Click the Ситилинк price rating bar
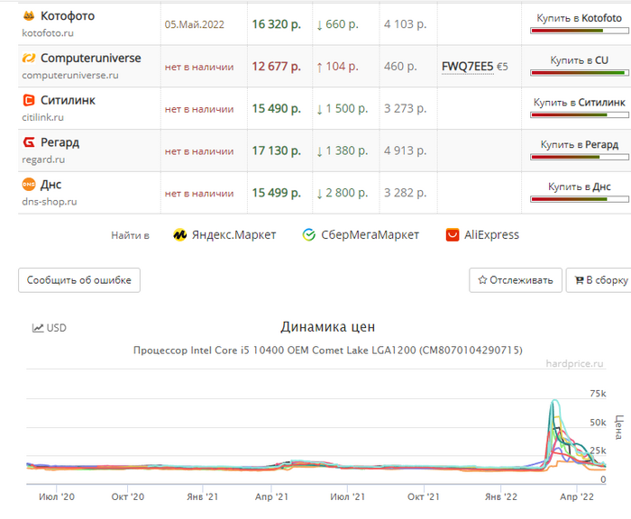This screenshot has height=519, width=631. point(579,115)
